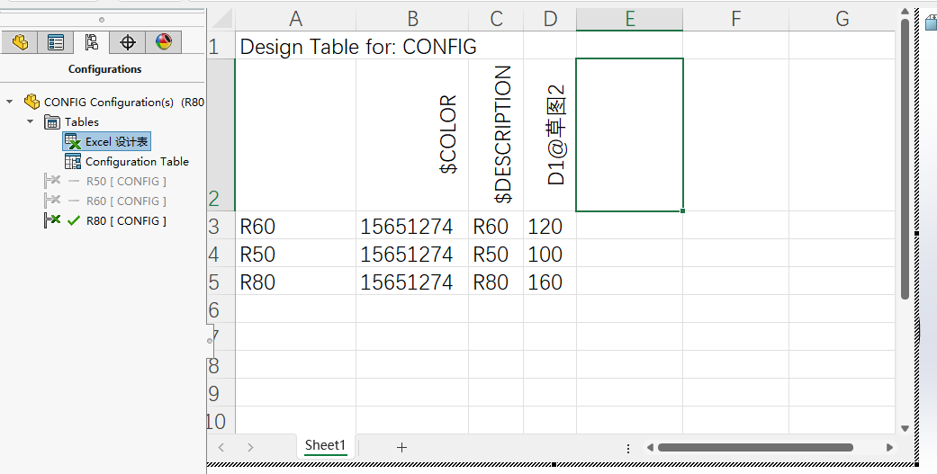Viewport: 937px width, 474px height.
Task: Click the horizontal scrollbar left arrow
Action: (x=650, y=447)
